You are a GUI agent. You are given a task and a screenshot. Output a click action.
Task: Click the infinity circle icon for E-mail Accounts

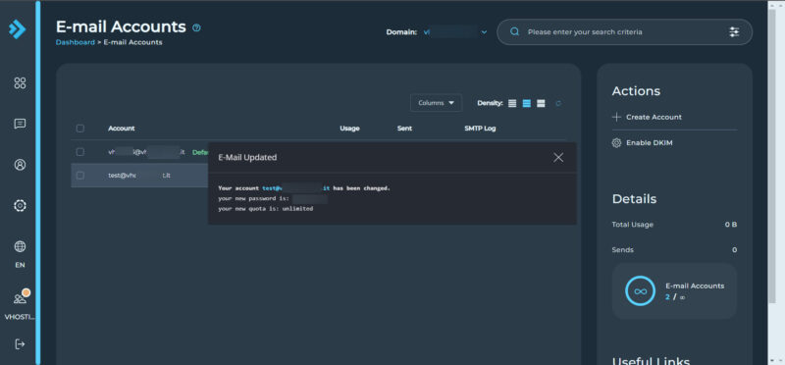641,290
